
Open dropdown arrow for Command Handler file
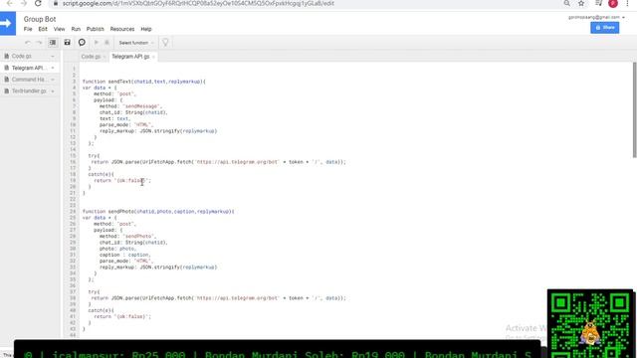point(53,80)
